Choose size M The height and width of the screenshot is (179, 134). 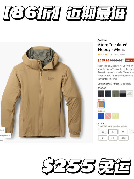(x=123, y=132)
